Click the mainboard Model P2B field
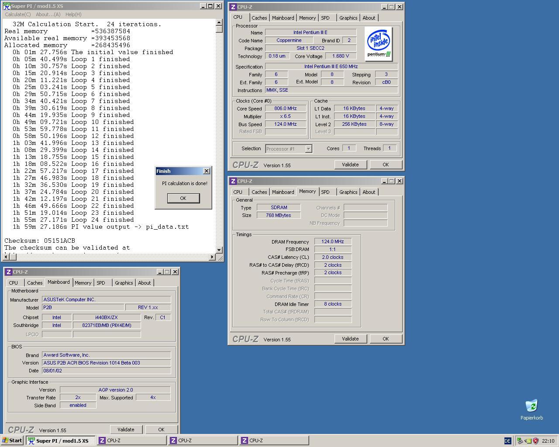The width and height of the screenshot is (559, 447). click(x=83, y=307)
